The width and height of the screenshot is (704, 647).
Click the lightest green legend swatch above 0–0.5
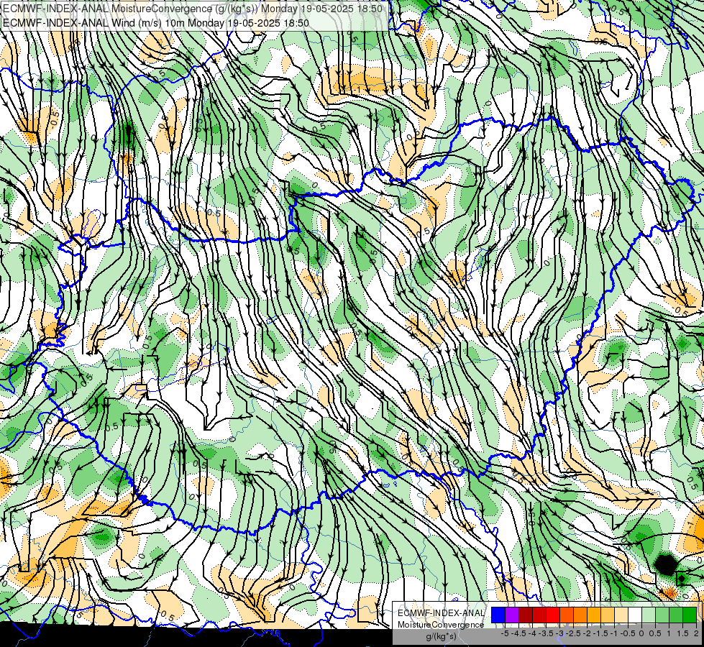pyautogui.click(x=649, y=615)
